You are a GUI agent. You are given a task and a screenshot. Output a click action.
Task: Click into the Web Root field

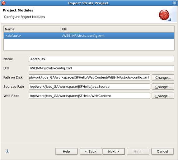pos(89,96)
